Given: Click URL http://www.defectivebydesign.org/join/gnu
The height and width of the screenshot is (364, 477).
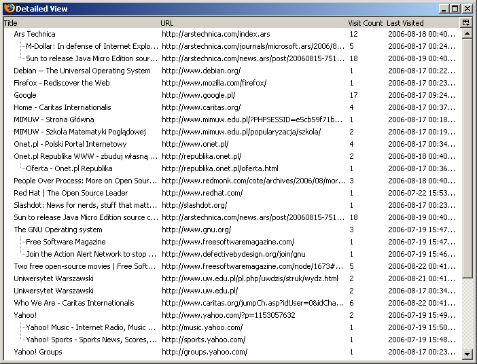Looking at the screenshot, I should [x=234, y=254].
